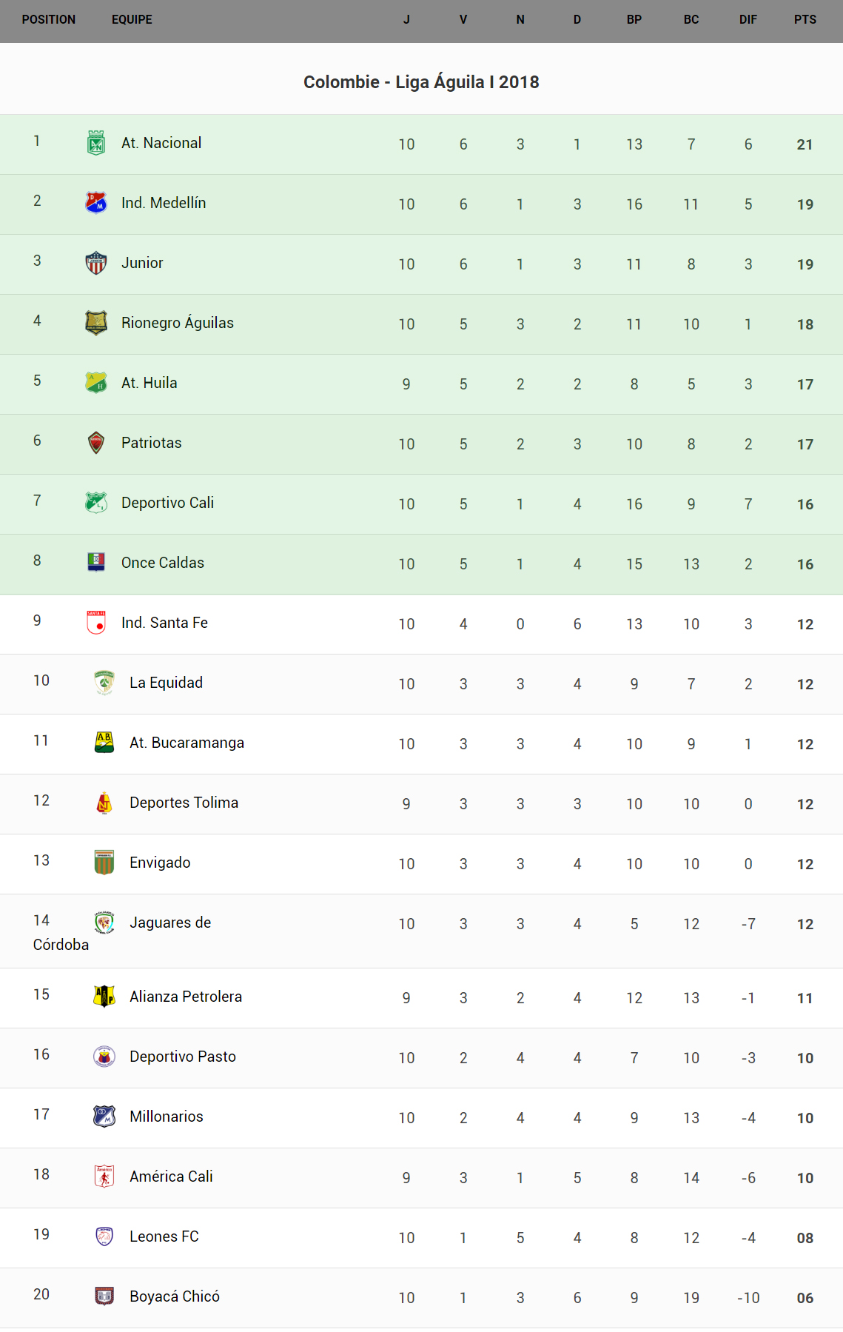Click the Rionegro Águilas crest
843x1332 pixels.
[96, 323]
